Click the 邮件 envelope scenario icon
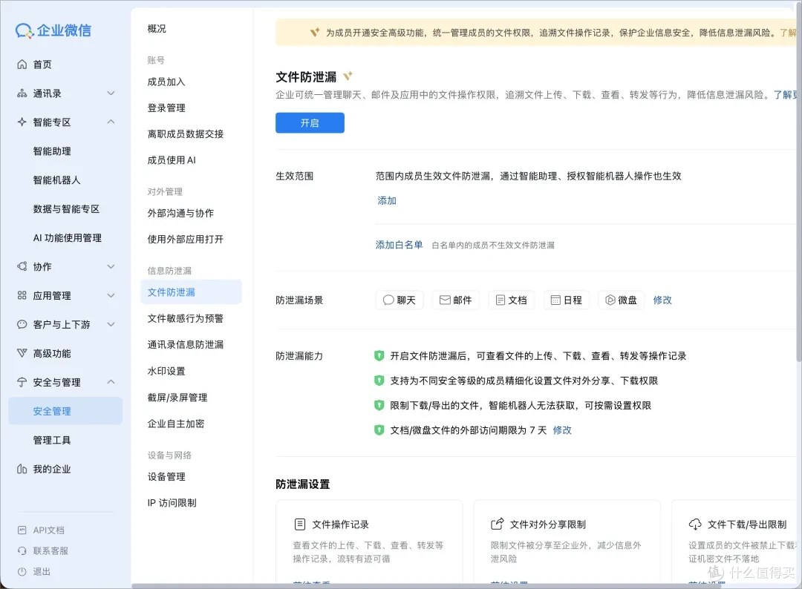 (x=445, y=300)
